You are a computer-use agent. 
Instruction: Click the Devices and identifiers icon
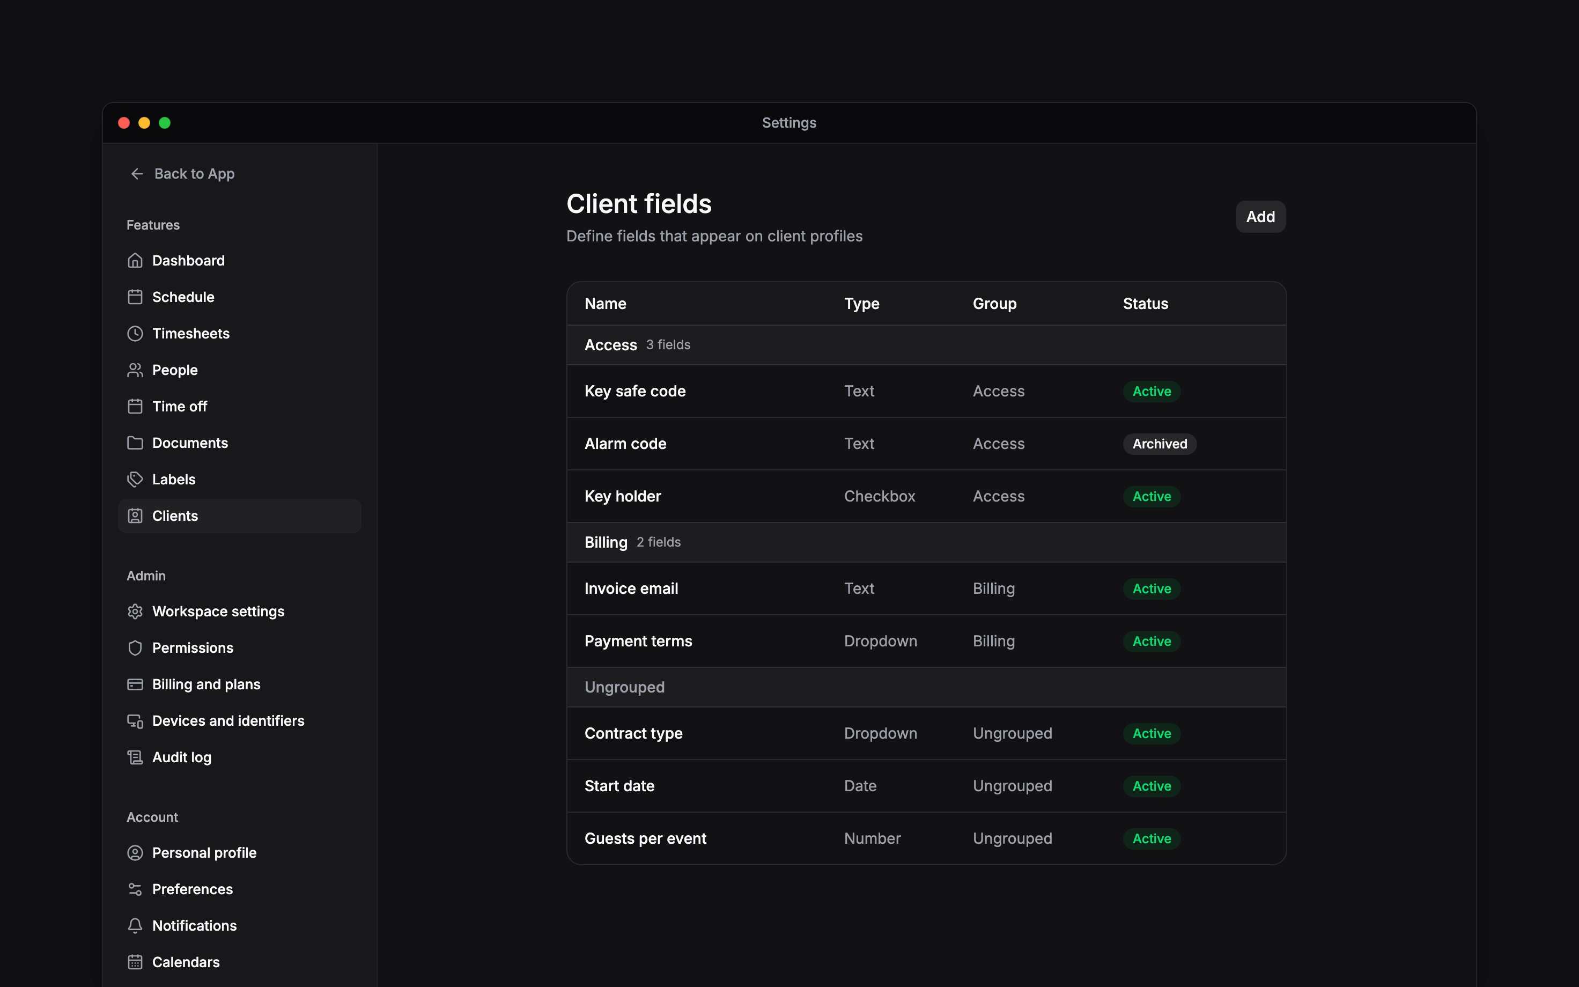[135, 721]
